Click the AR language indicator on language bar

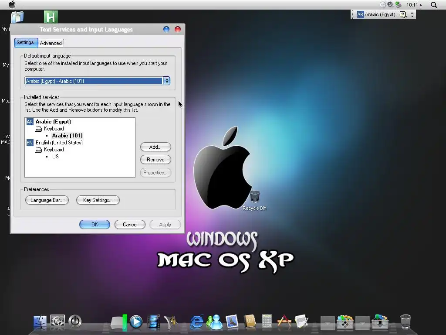point(360,14)
